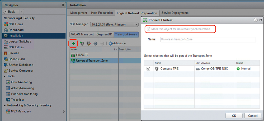Click the Back history forward arrow
The image size is (264, 121).
tap(22, 12)
